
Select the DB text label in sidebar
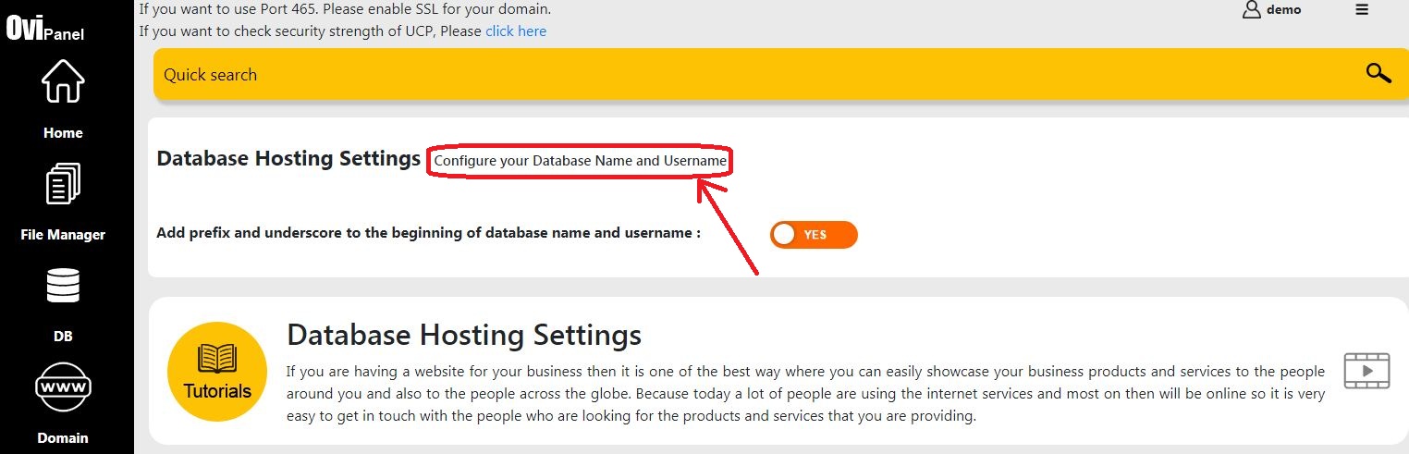pyautogui.click(x=63, y=337)
